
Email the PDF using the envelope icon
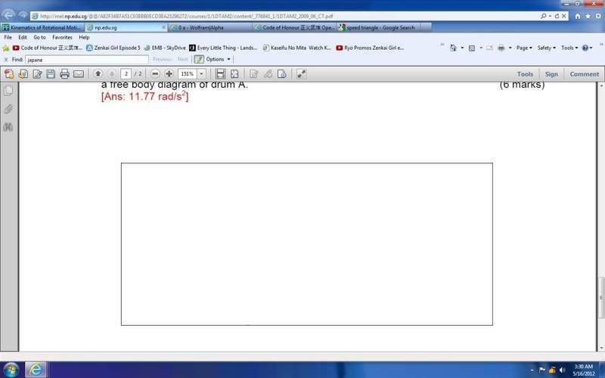[x=79, y=73]
